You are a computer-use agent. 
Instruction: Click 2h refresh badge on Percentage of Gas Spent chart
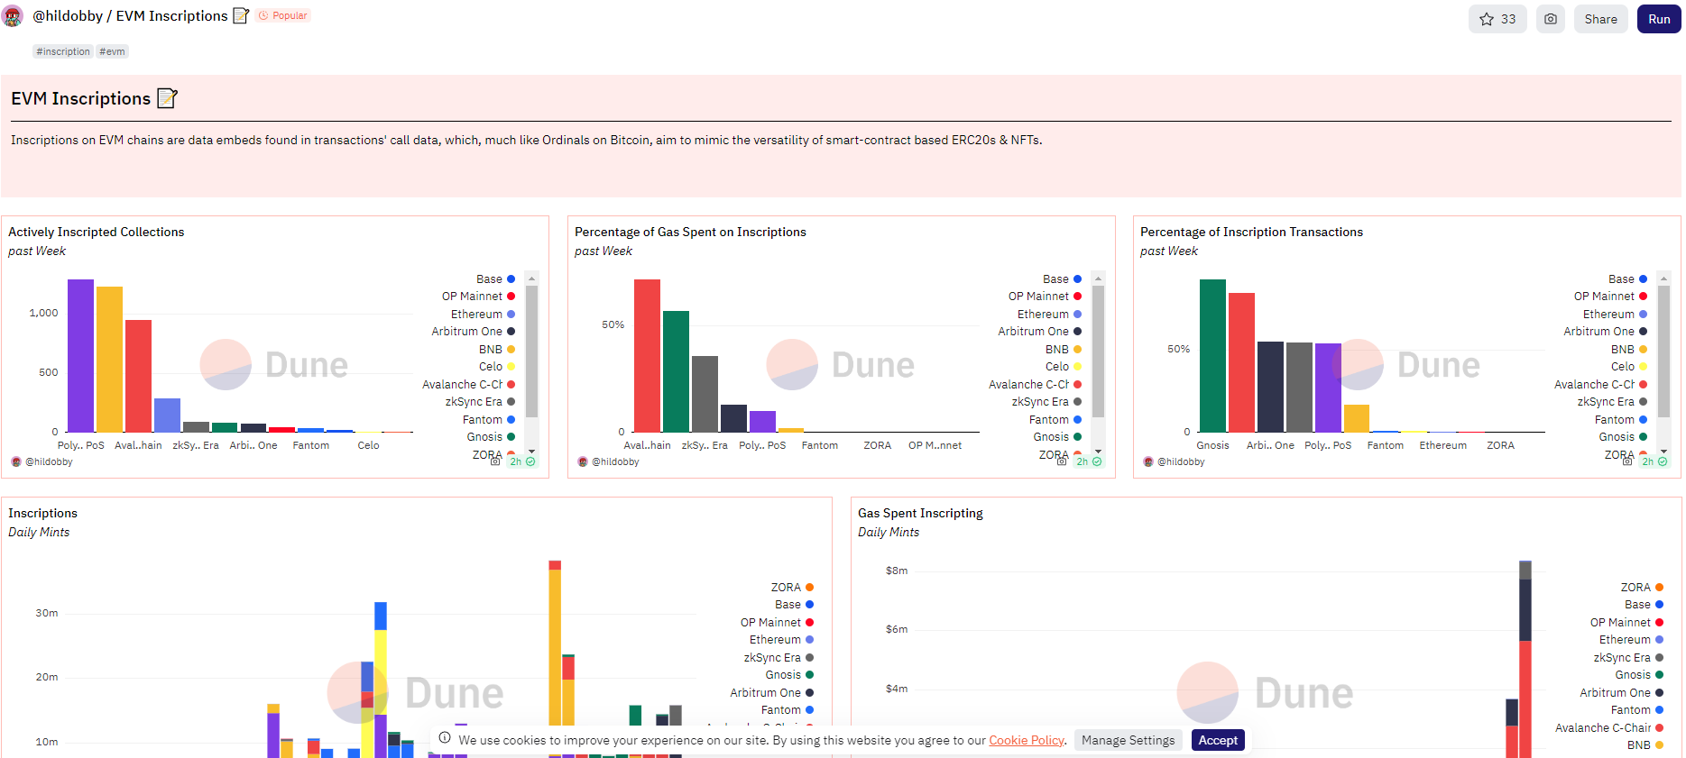point(1089,461)
